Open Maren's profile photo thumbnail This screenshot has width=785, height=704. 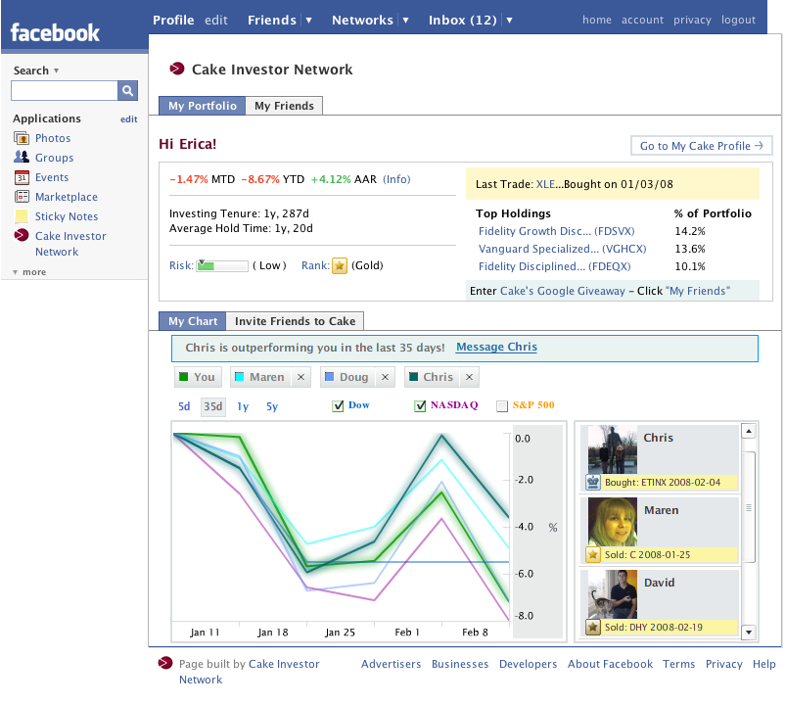613,522
